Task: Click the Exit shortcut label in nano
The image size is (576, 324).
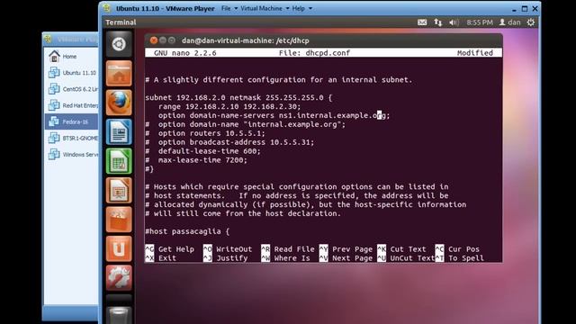Action: pos(167,258)
